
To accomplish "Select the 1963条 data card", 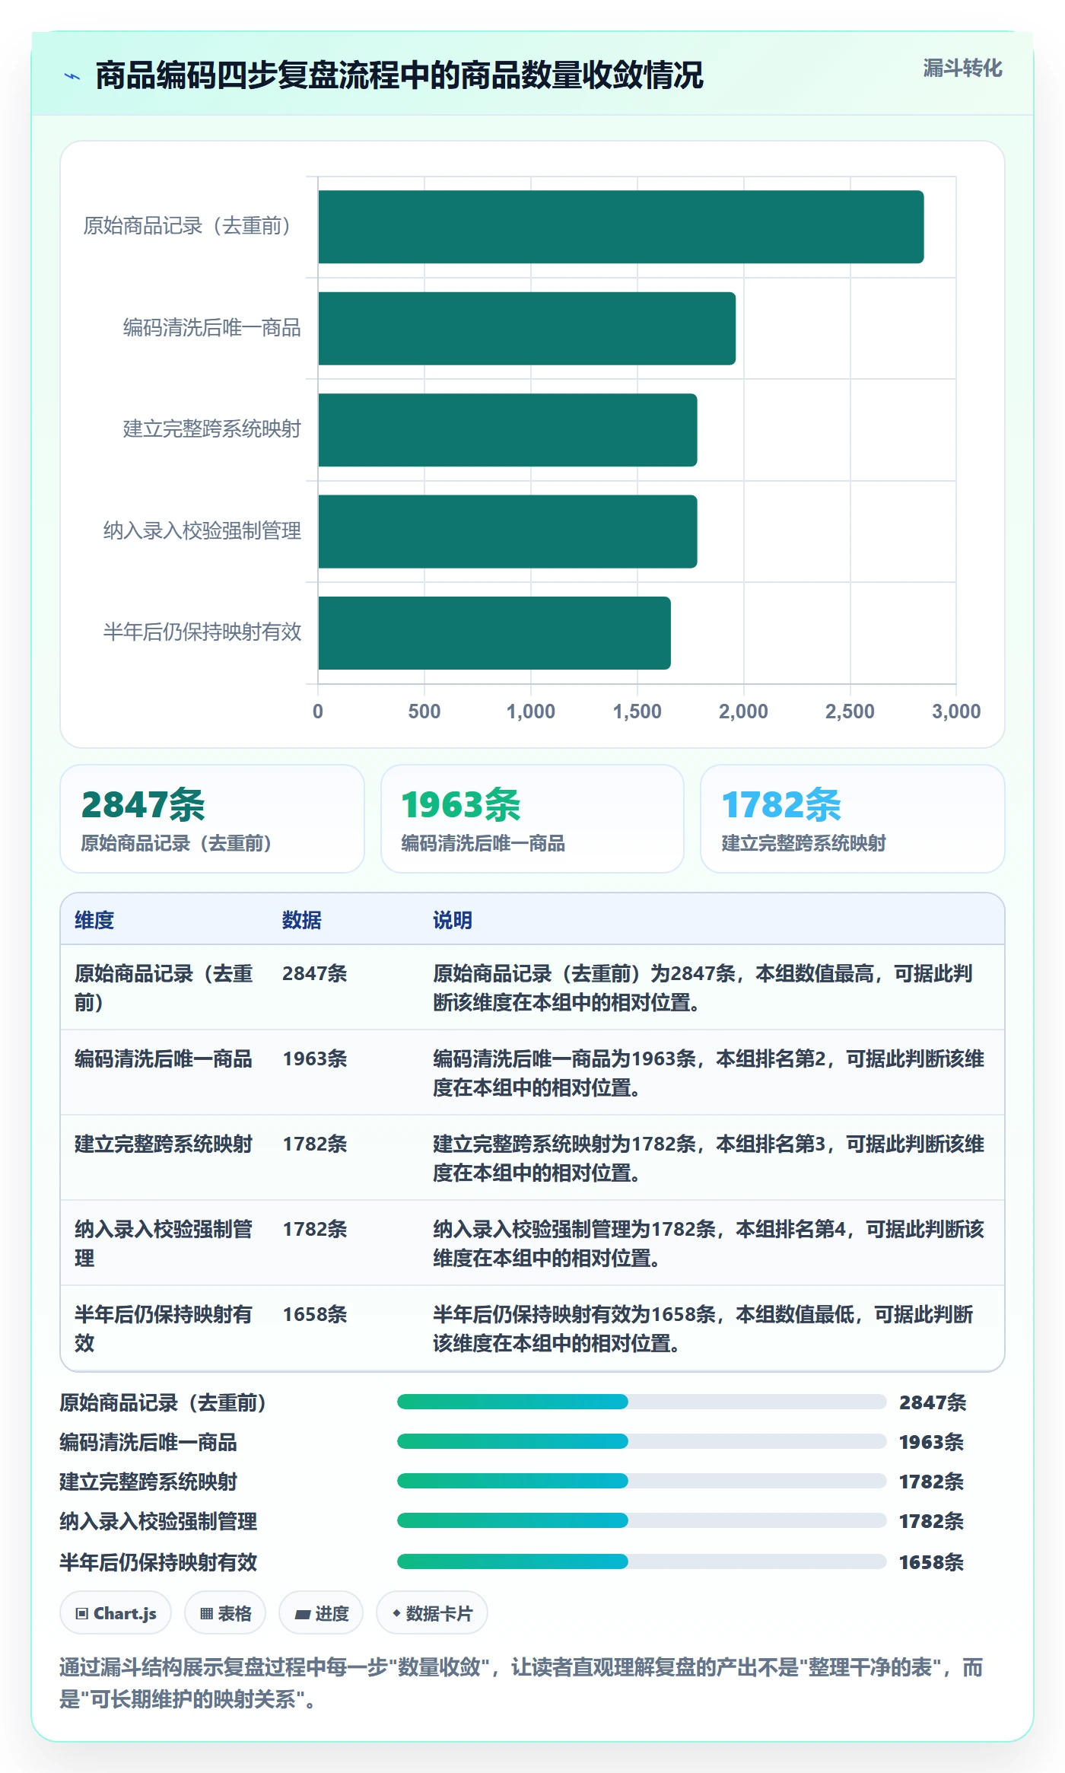I will coord(532,819).
